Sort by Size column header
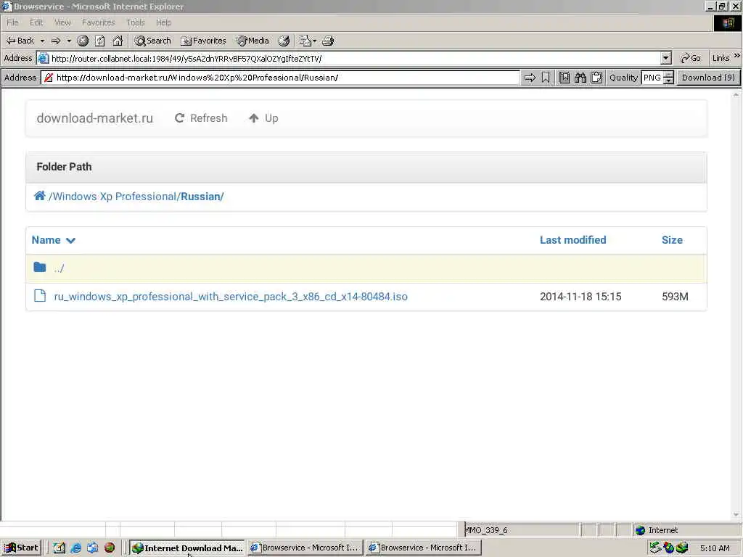 pyautogui.click(x=672, y=240)
